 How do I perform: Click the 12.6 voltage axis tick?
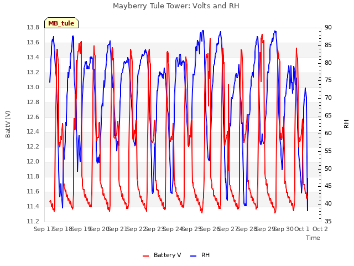[33, 117]
